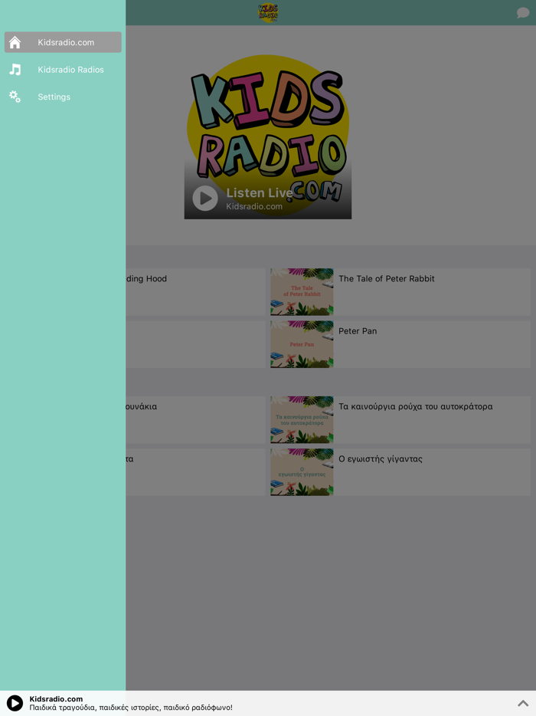Click the small Kids Radio logo in header
This screenshot has height=716, width=536.
268,13
